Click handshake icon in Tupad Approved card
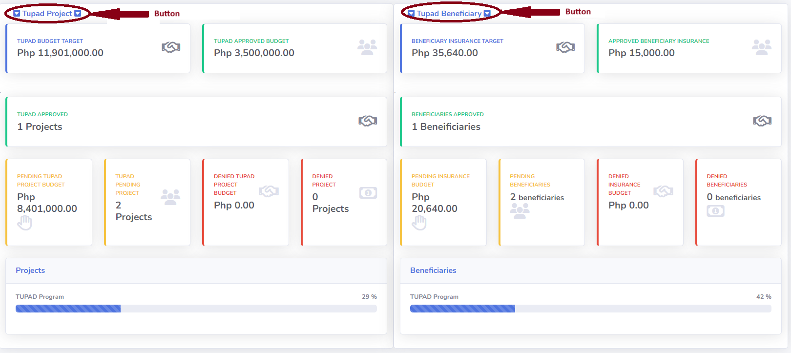Image resolution: width=791 pixels, height=353 pixels. click(x=368, y=121)
